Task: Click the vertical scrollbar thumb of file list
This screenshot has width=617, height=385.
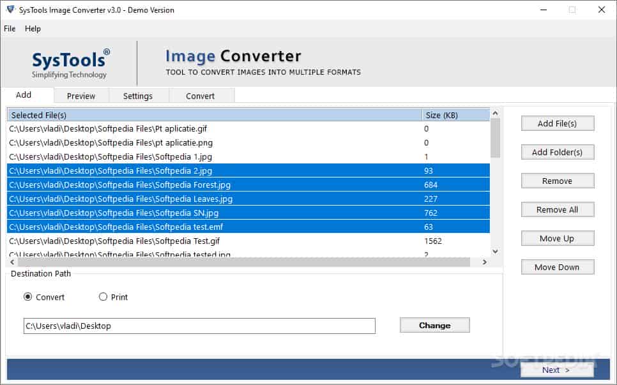Action: click(x=496, y=138)
